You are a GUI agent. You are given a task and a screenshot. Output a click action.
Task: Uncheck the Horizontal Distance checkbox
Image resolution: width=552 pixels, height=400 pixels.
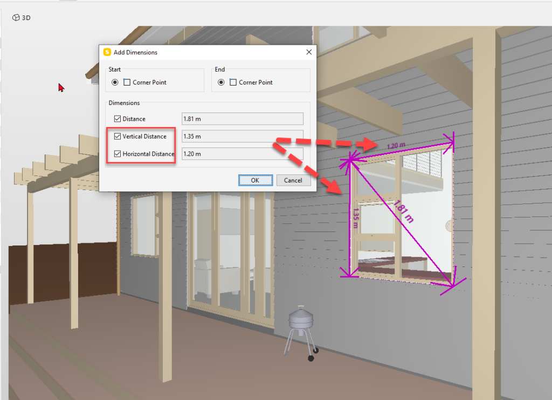[x=118, y=153]
